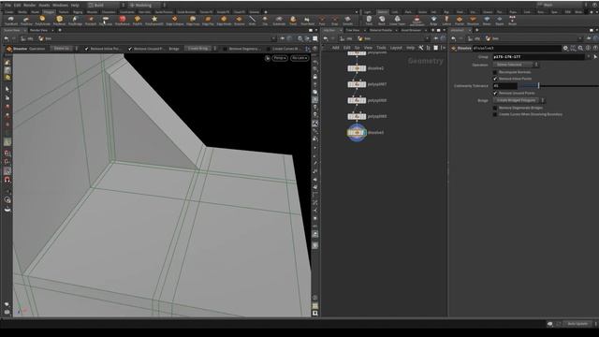Toggle Remove Inline Points in parameter pane
Screen dimensions: 599x337
pos(495,79)
